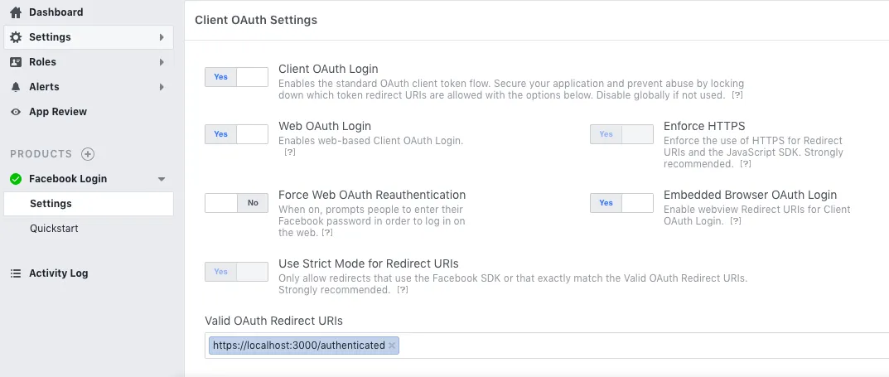Screen dimensions: 889x377
Task: Click the Activity Log list icon
Action: [15, 273]
